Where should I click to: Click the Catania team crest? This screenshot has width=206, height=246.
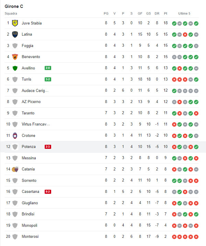[x=15, y=169]
